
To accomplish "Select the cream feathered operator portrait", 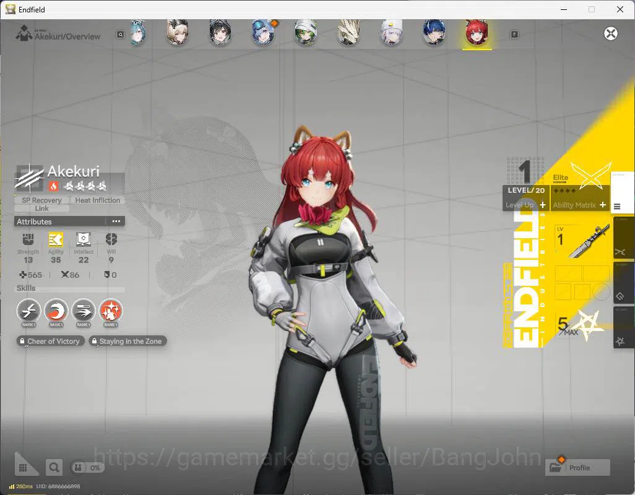I will click(348, 32).
